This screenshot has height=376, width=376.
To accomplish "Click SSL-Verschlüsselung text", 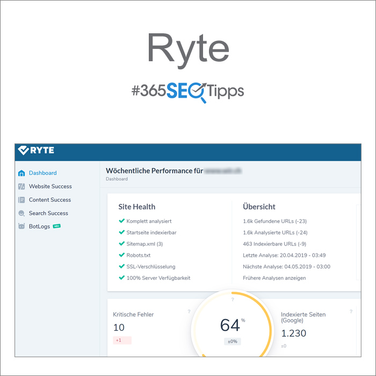I will click(x=151, y=266).
